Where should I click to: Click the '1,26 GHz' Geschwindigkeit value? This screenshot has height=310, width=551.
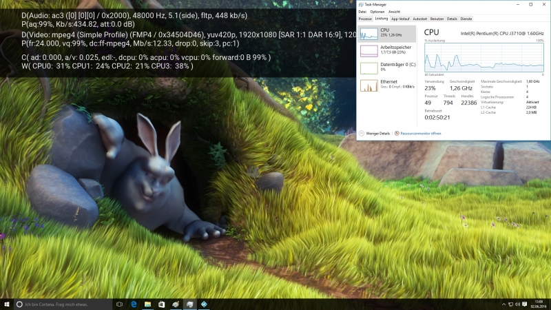[461, 88]
